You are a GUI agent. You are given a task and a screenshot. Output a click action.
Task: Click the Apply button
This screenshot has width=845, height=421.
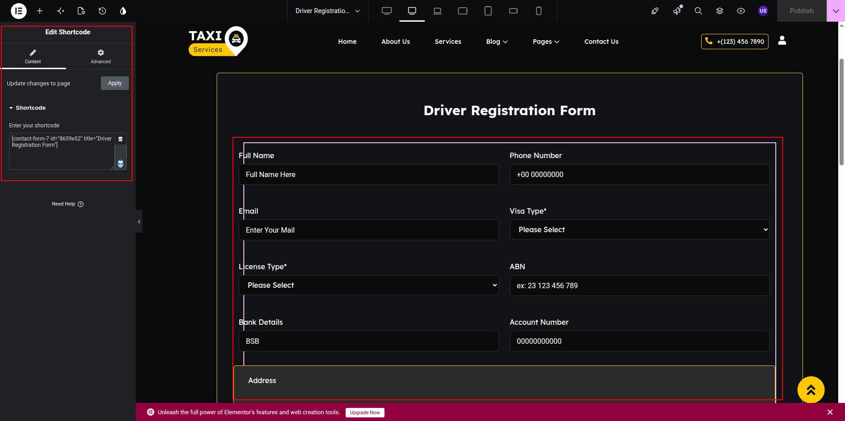coord(115,83)
